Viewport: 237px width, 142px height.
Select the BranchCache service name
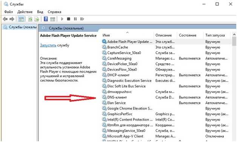click(118, 47)
